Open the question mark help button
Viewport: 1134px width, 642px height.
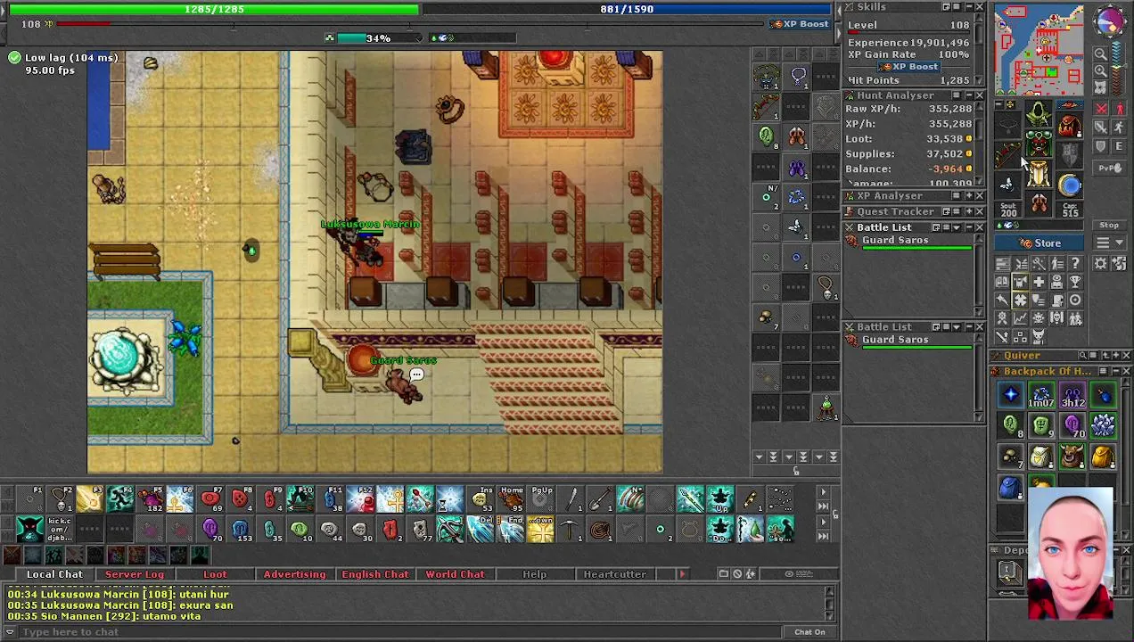pos(1075,264)
